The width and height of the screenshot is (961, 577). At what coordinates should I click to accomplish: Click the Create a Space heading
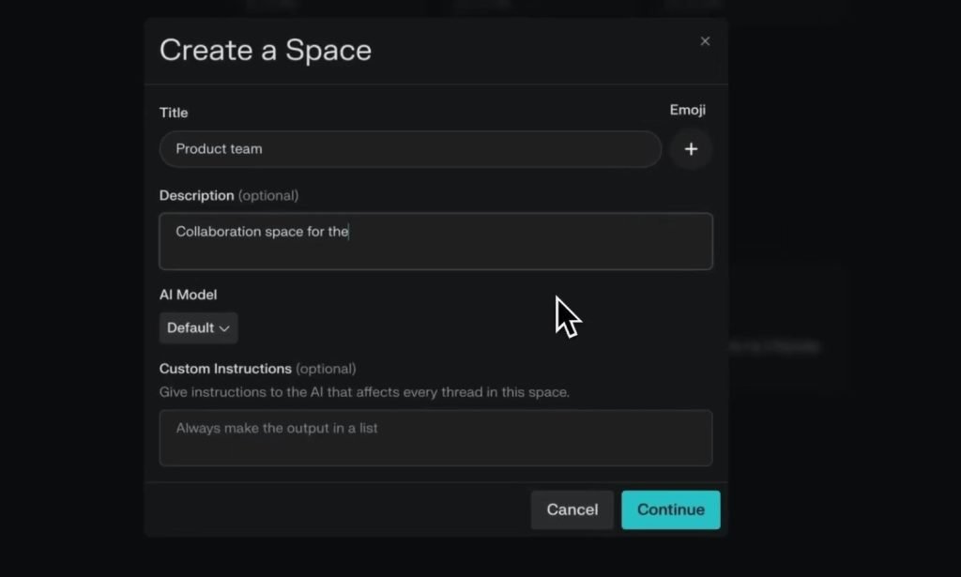266,50
